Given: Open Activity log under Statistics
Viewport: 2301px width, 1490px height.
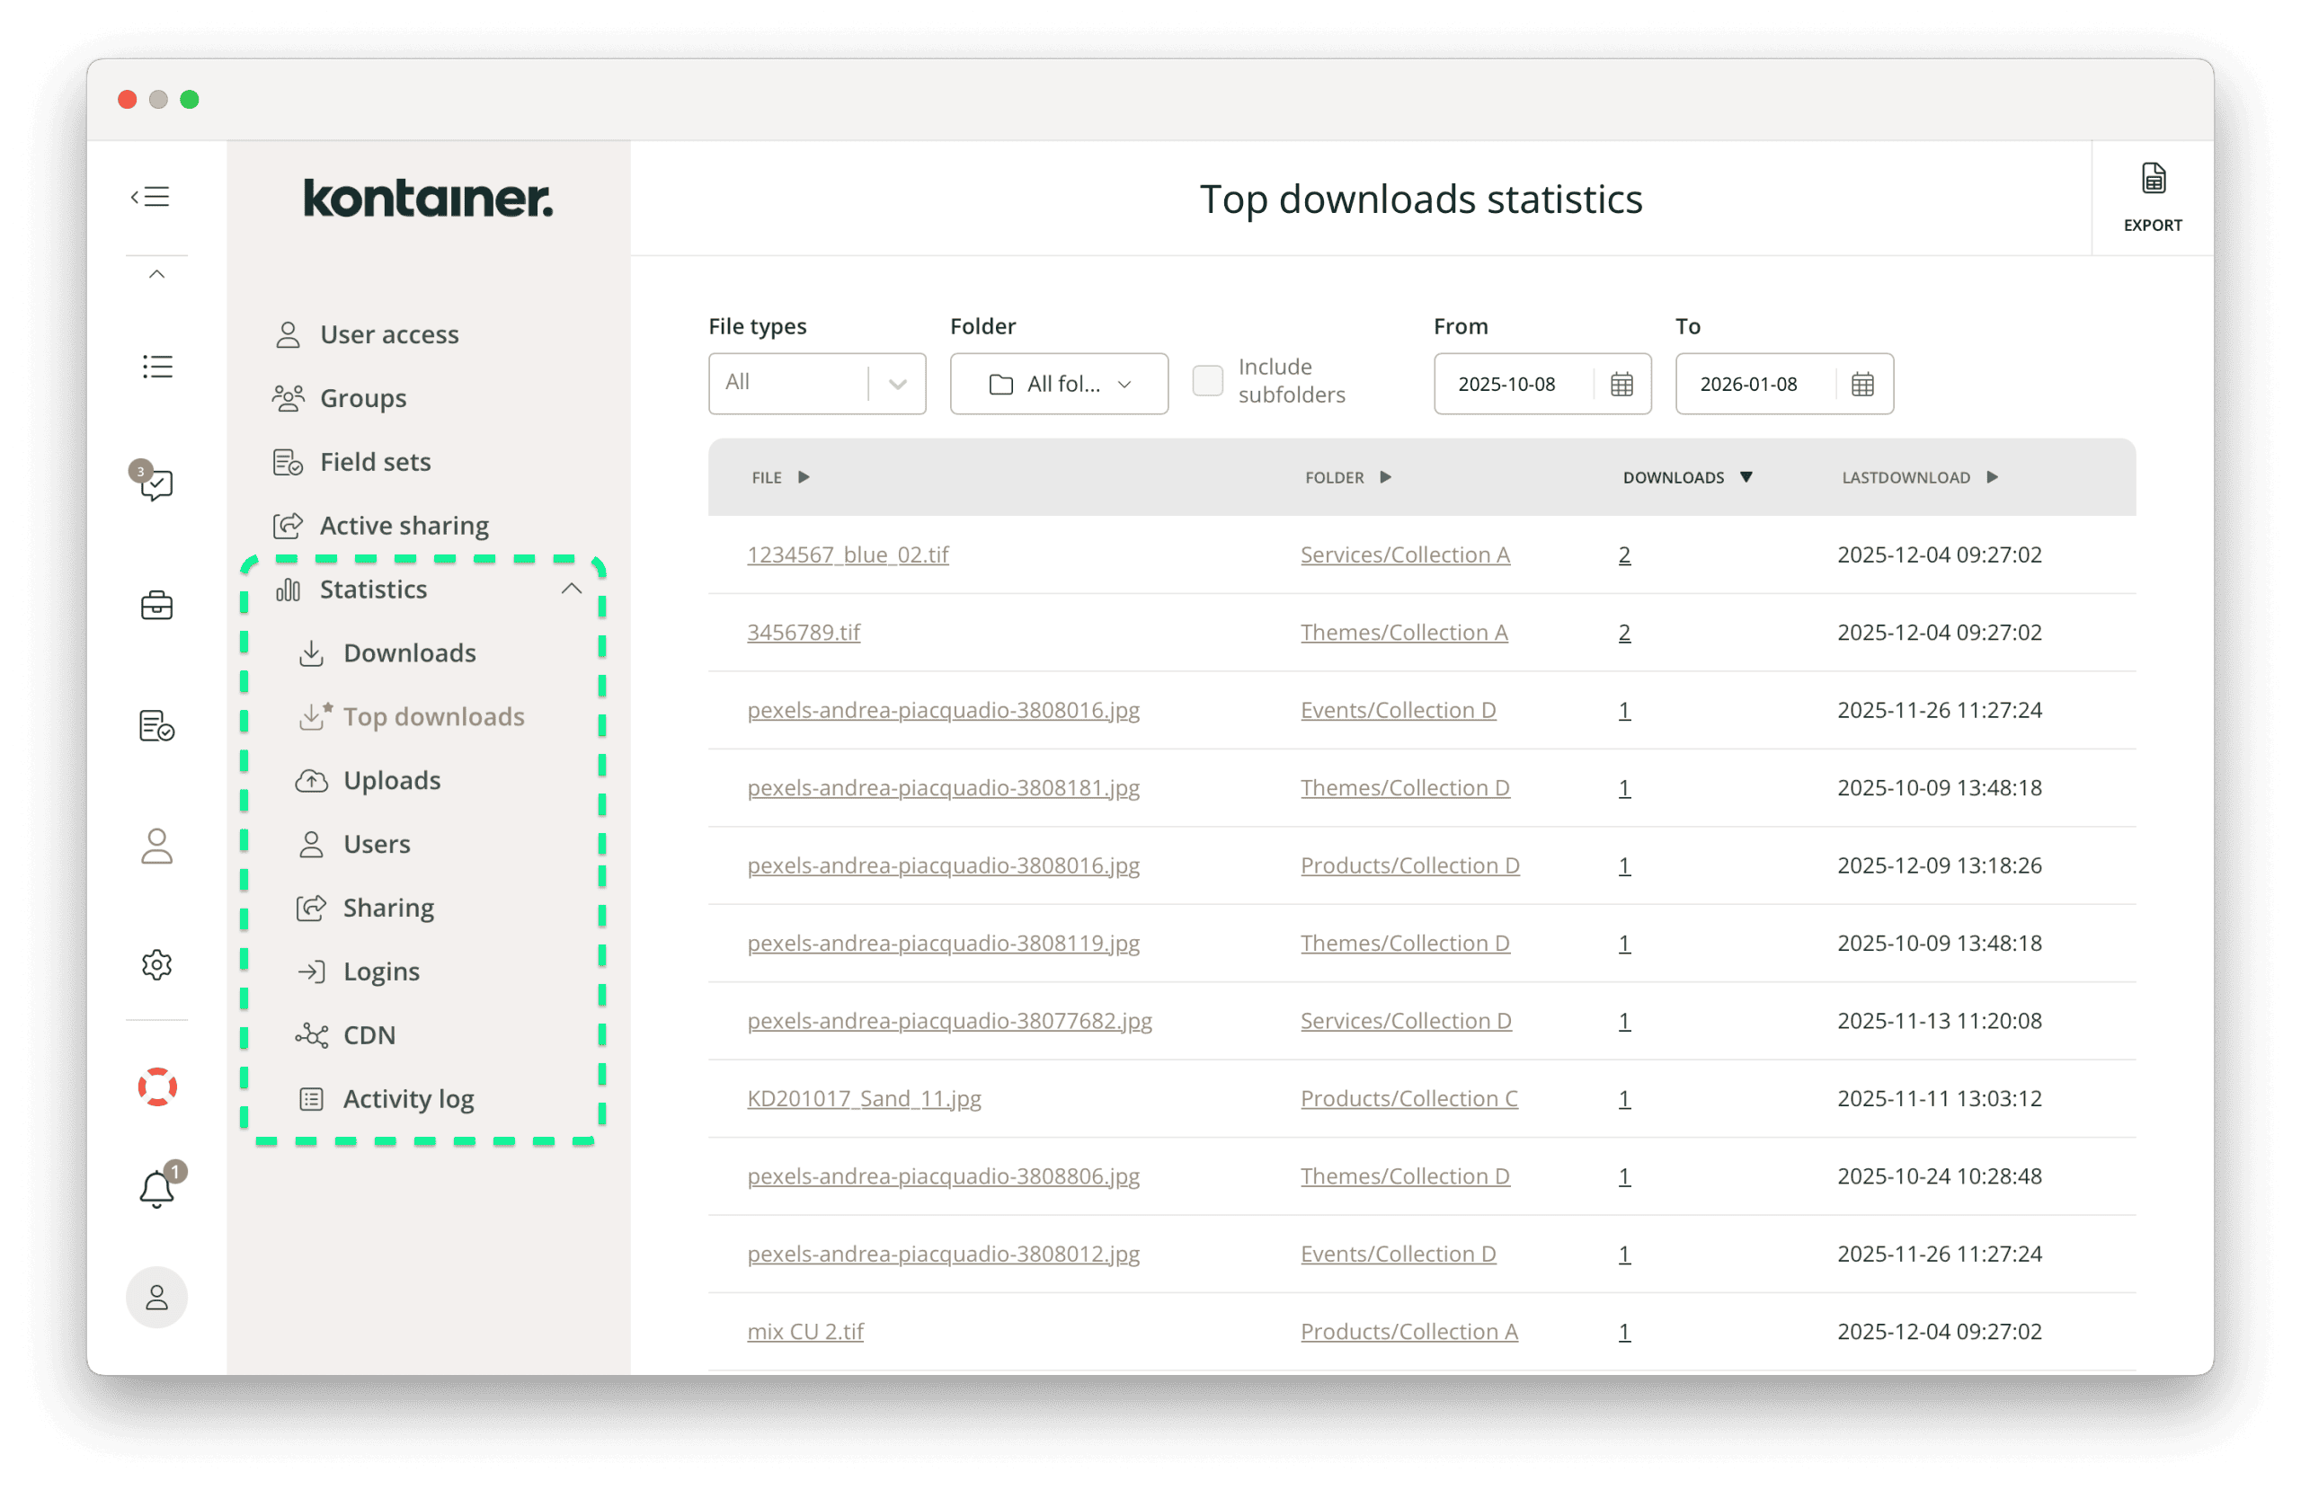Looking at the screenshot, I should [407, 1098].
